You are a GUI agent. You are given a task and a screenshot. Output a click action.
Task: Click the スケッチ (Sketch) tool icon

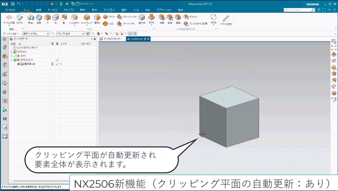pyautogui.click(x=19, y=18)
